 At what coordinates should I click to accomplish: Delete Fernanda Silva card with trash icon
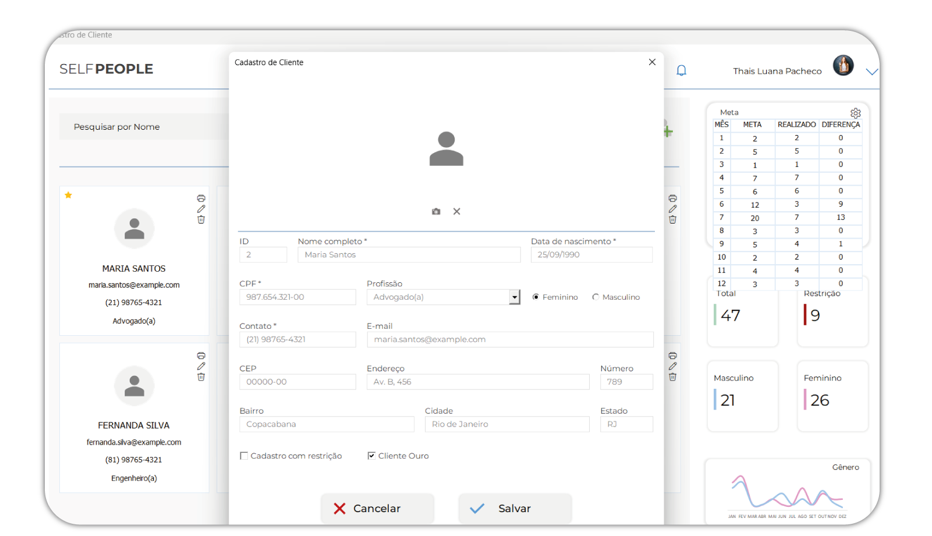point(201,377)
